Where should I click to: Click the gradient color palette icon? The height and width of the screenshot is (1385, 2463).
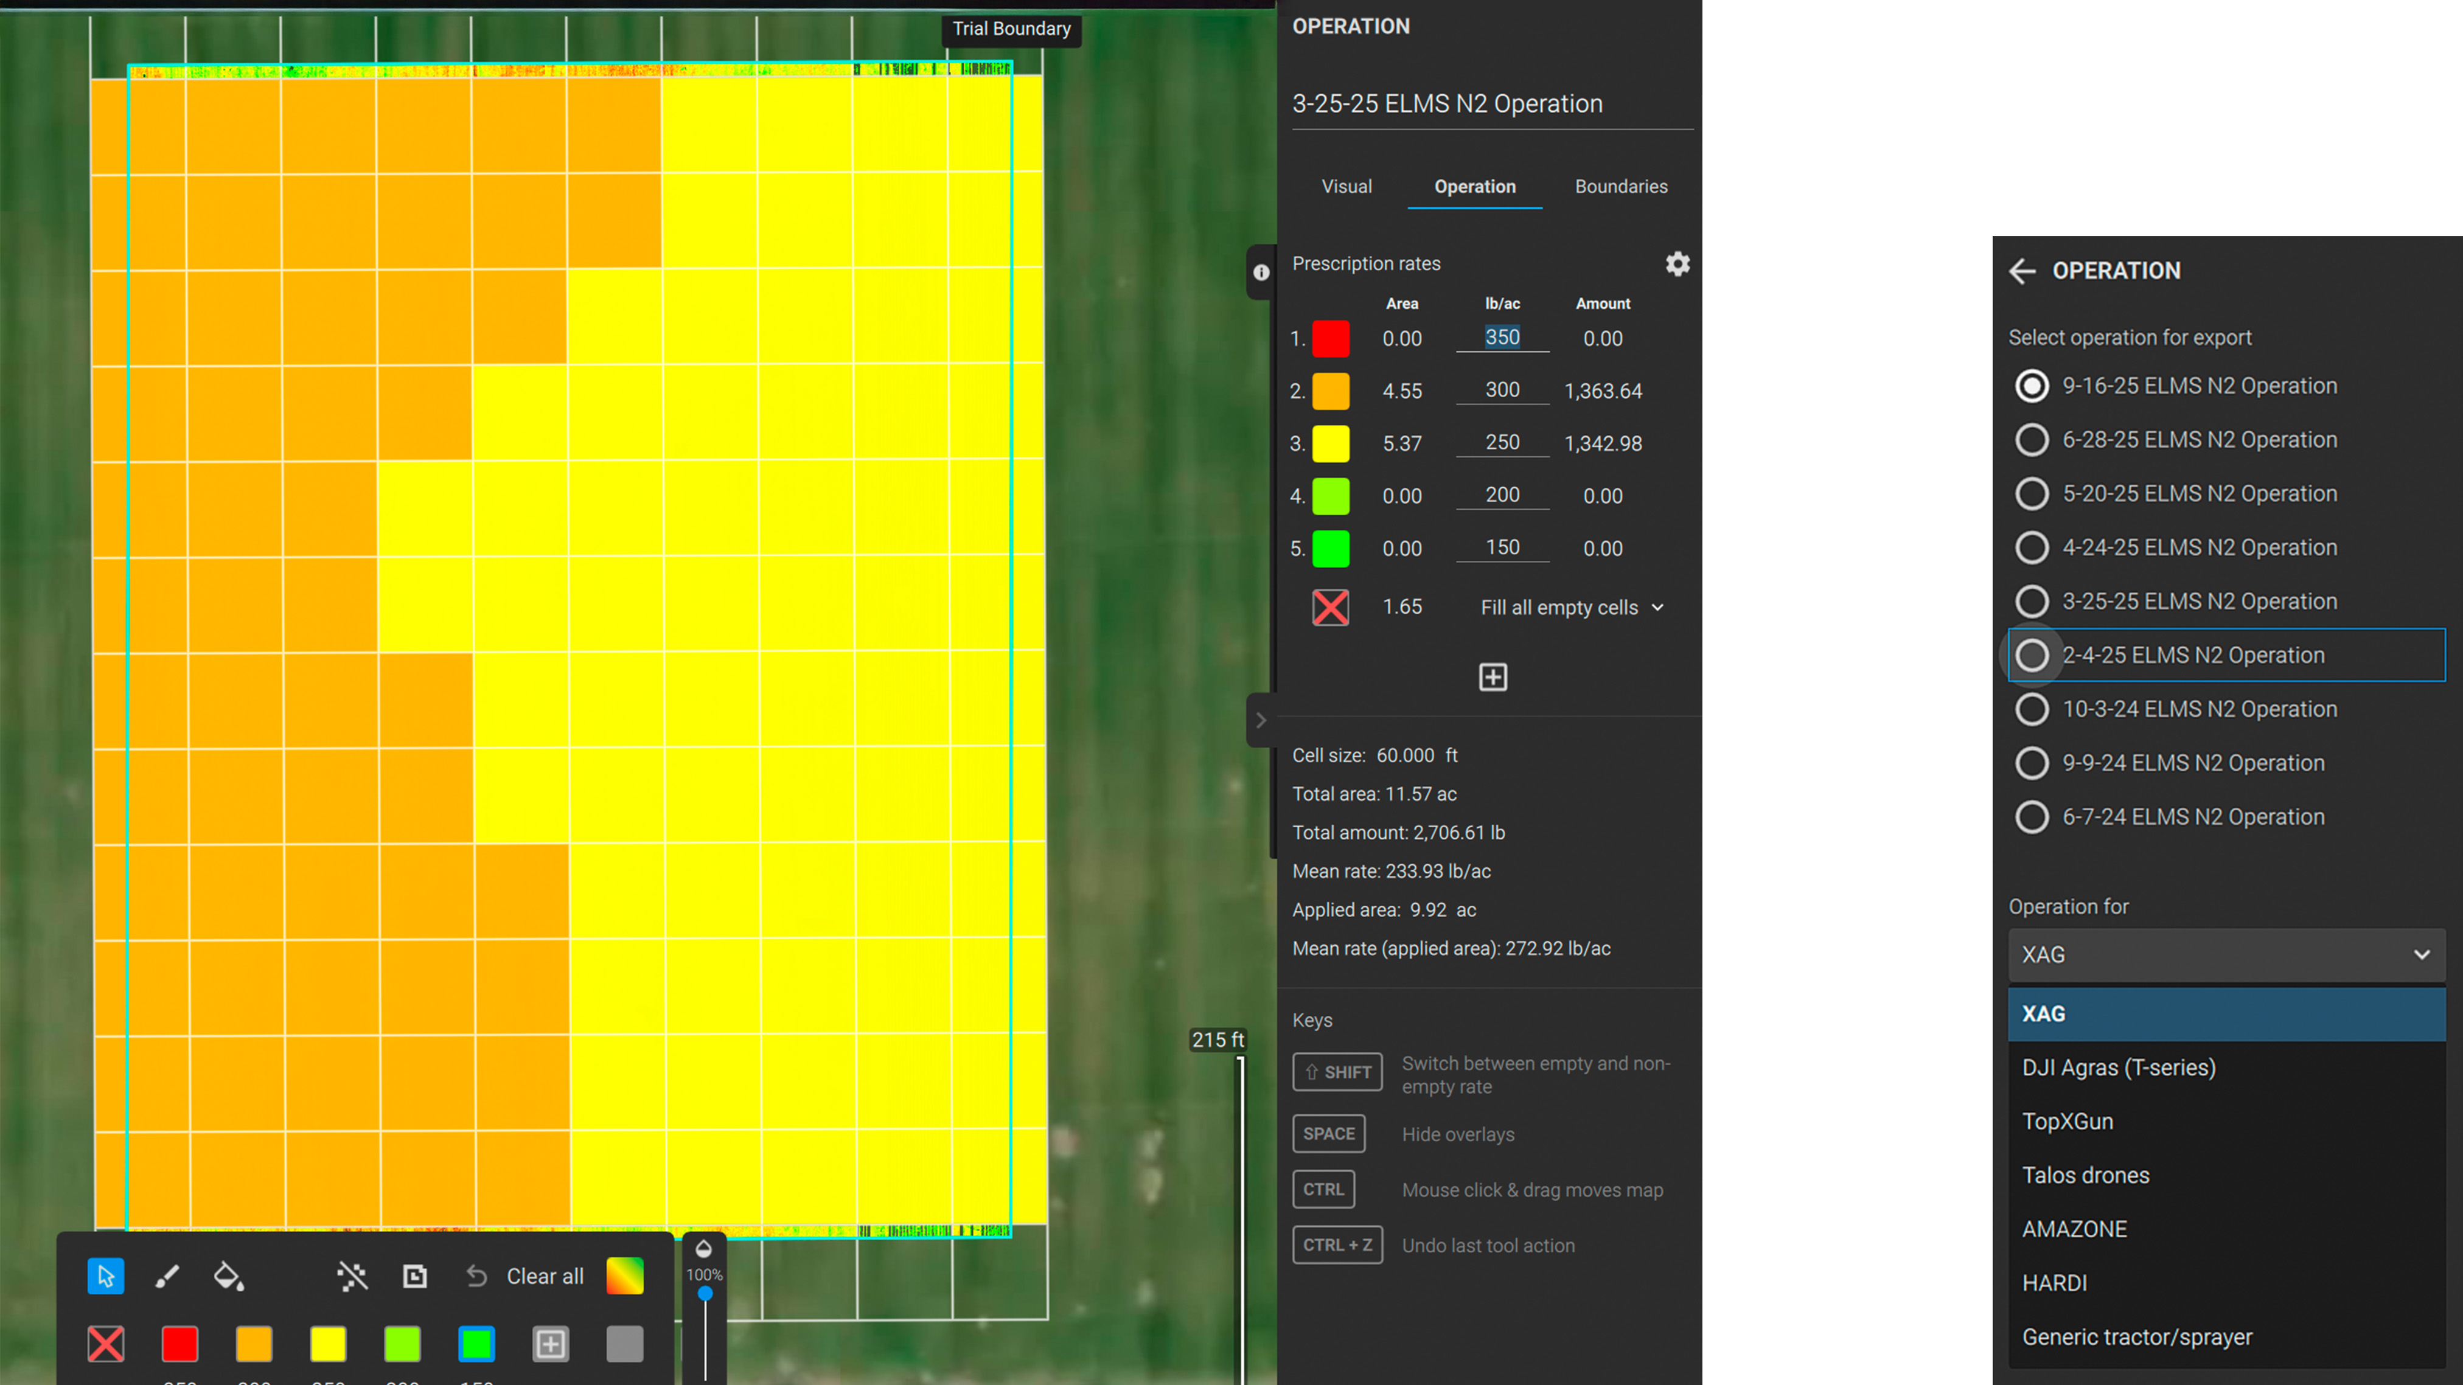[625, 1276]
